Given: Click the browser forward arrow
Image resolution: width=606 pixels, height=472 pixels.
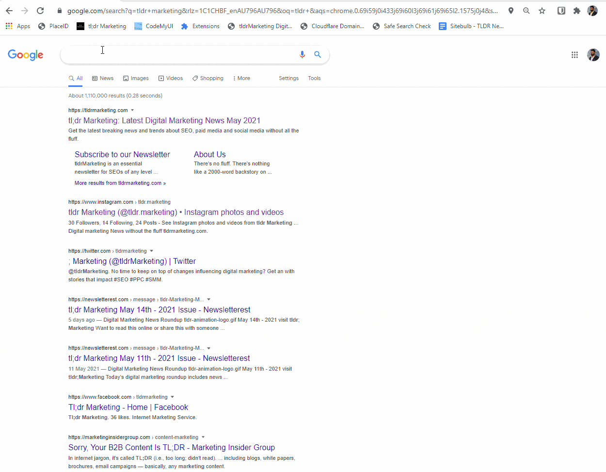Looking at the screenshot, I should pos(25,11).
